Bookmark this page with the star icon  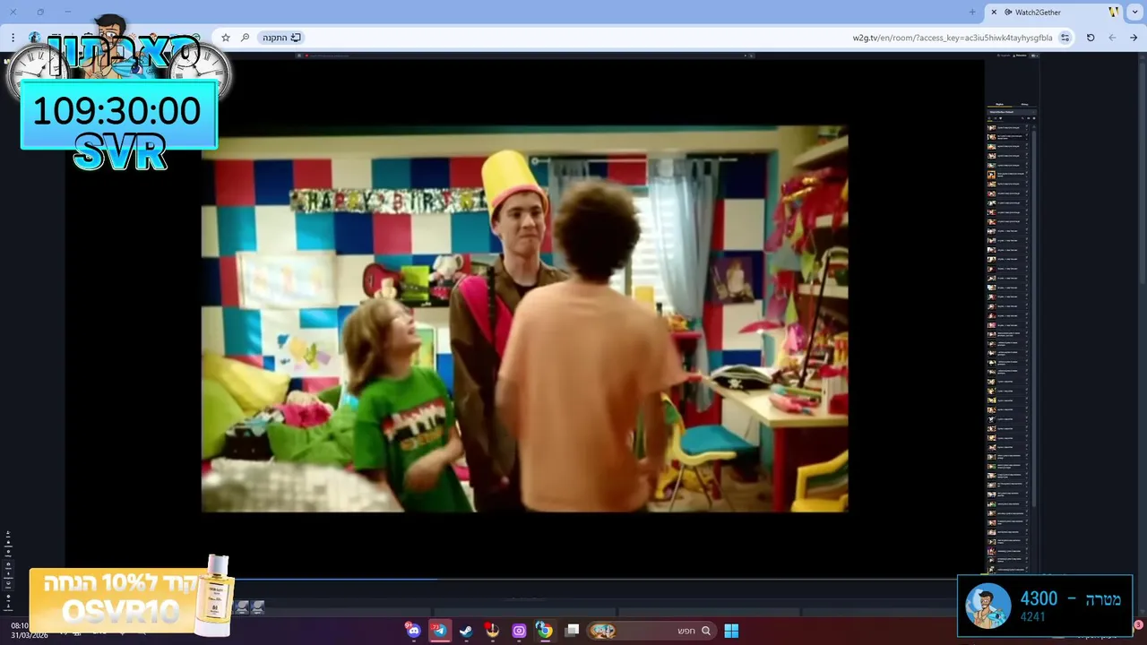pyautogui.click(x=226, y=38)
